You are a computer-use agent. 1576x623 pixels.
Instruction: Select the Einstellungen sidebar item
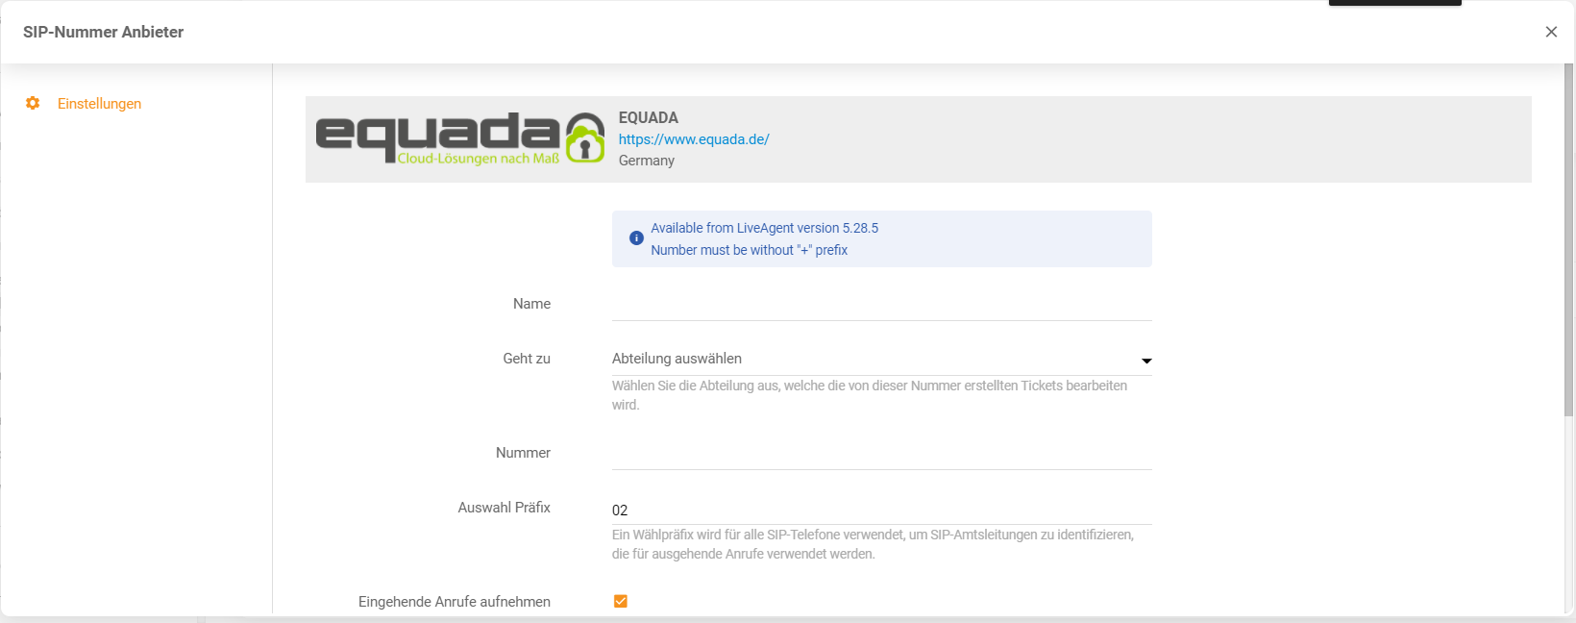99,104
